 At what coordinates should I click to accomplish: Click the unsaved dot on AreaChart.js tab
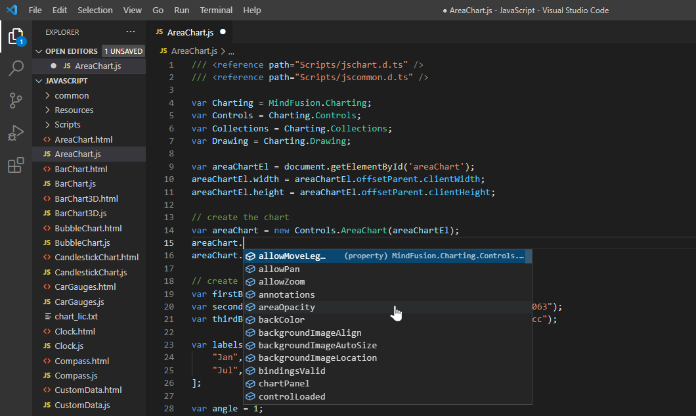[x=223, y=32]
